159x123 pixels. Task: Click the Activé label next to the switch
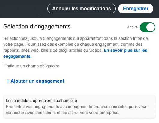[x=132, y=27]
